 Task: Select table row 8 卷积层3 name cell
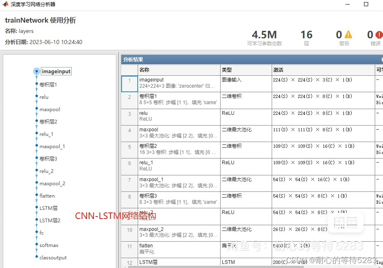[179, 200]
